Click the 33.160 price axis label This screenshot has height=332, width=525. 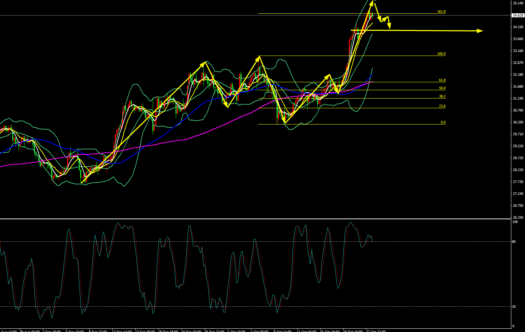[517, 51]
